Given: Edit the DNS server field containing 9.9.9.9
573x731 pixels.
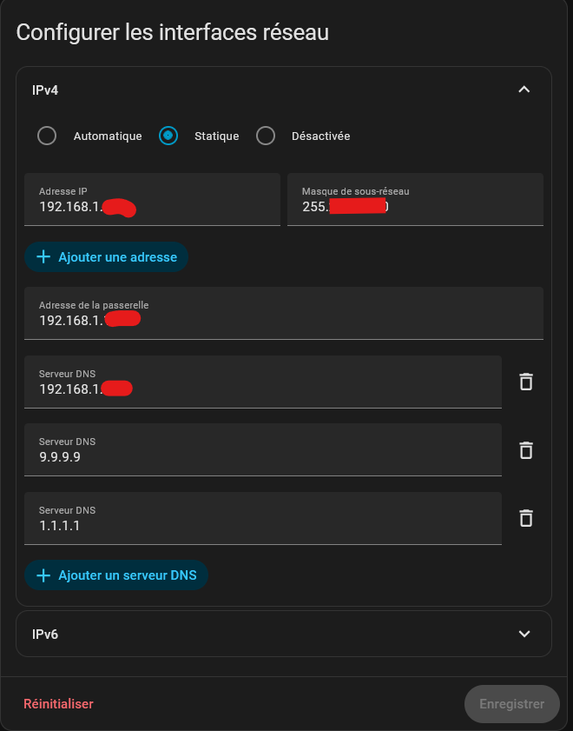Looking at the screenshot, I should pos(260,457).
